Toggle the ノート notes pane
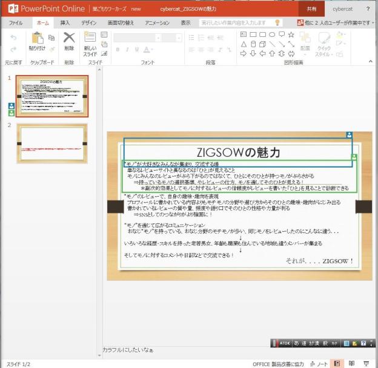 (x=319, y=364)
